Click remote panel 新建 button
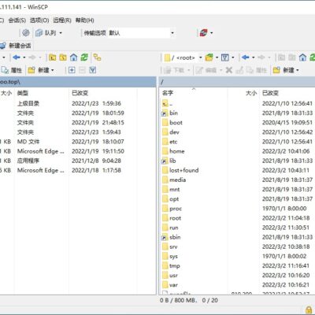The image size is (315, 315). click(283, 70)
